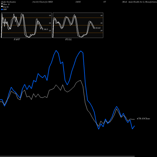Click the 'Slow D' legend label

coord(6,4)
